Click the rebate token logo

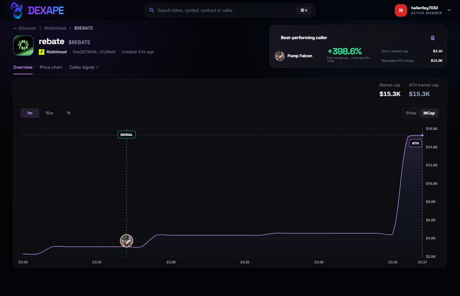point(23,46)
